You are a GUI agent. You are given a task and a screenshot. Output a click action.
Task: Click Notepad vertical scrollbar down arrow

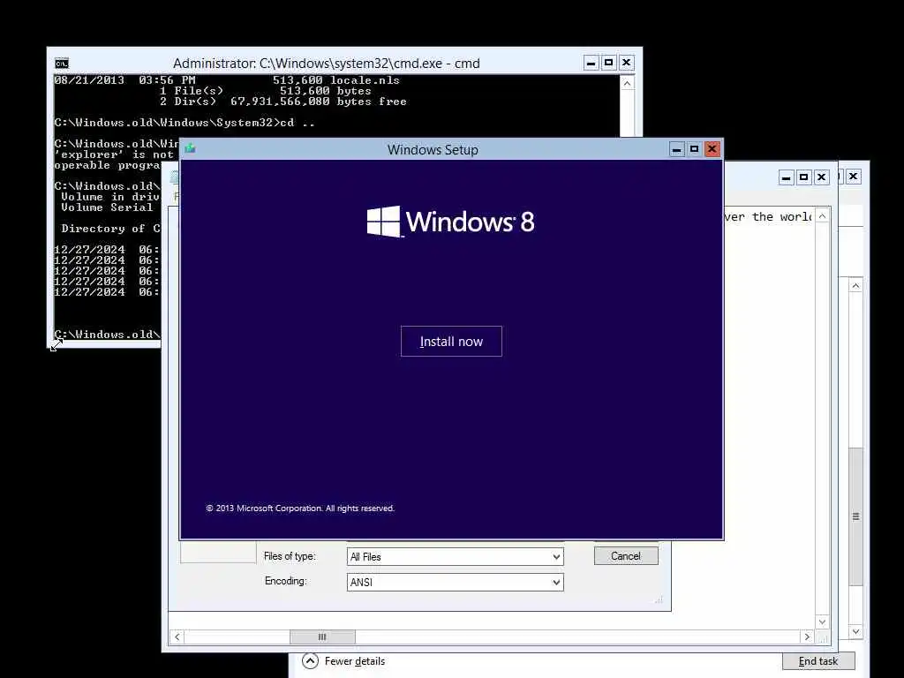pyautogui.click(x=823, y=622)
